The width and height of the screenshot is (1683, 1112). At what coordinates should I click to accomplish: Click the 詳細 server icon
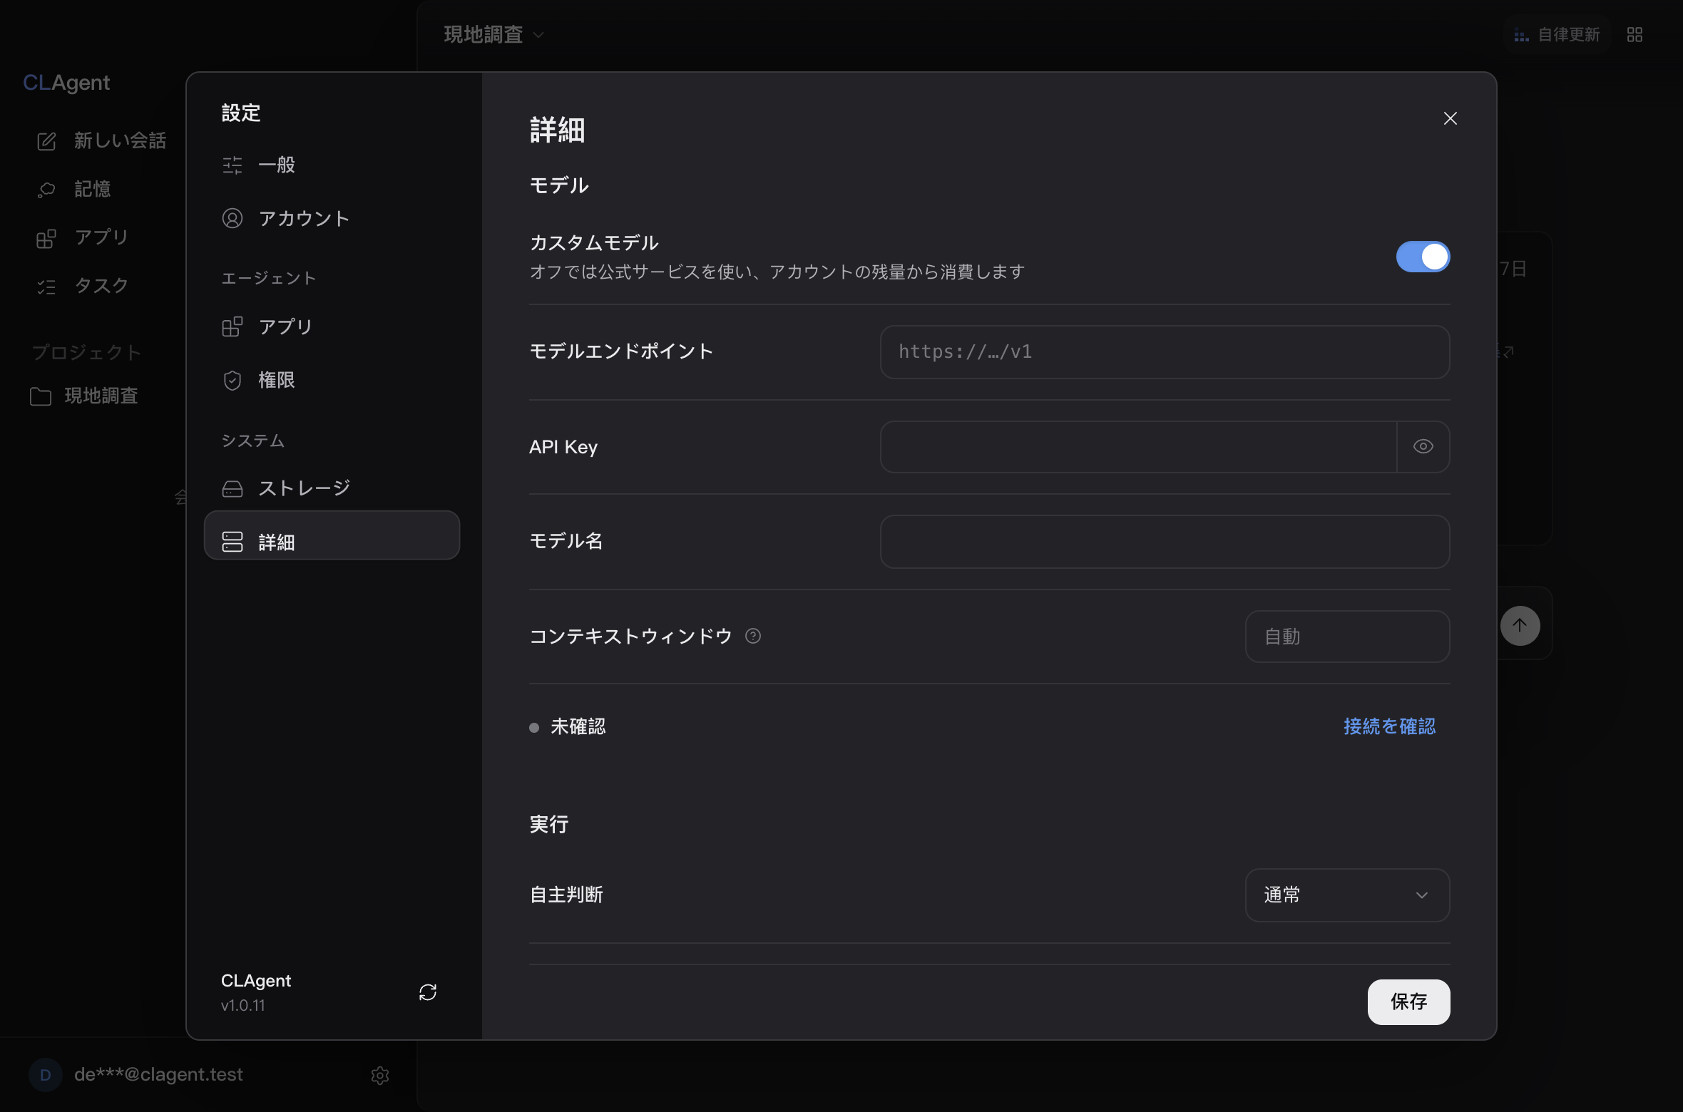tap(232, 542)
